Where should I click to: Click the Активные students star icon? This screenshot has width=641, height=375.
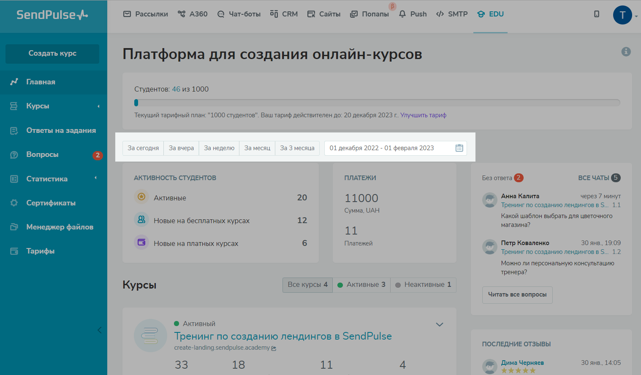tap(141, 197)
